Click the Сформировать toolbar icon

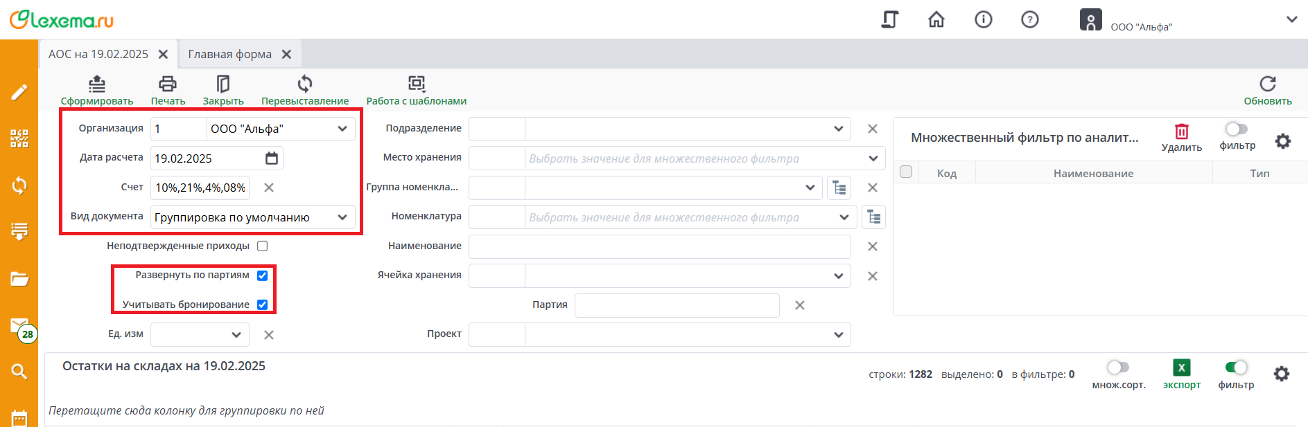point(97,84)
